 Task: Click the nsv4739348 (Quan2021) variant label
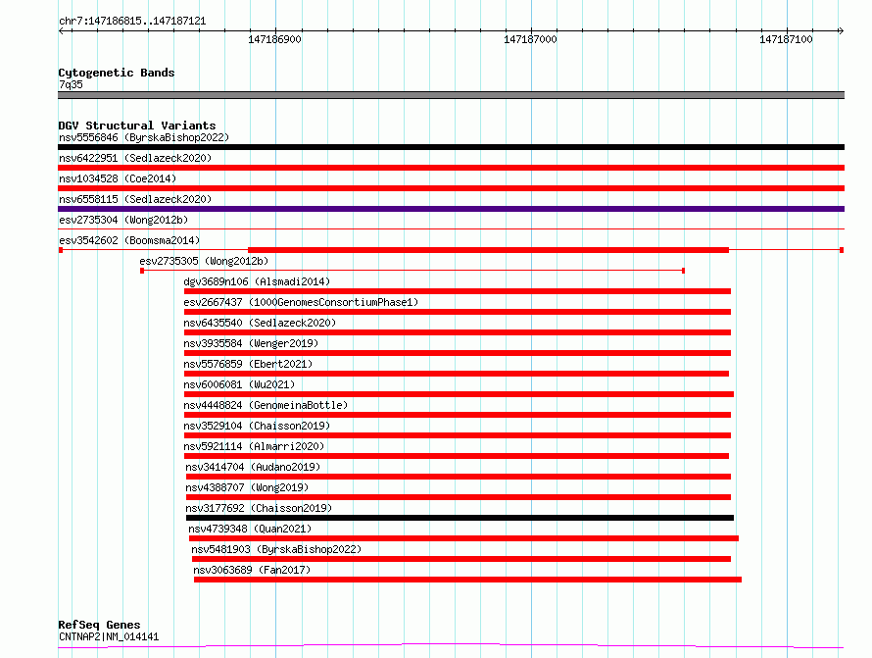pos(253,529)
